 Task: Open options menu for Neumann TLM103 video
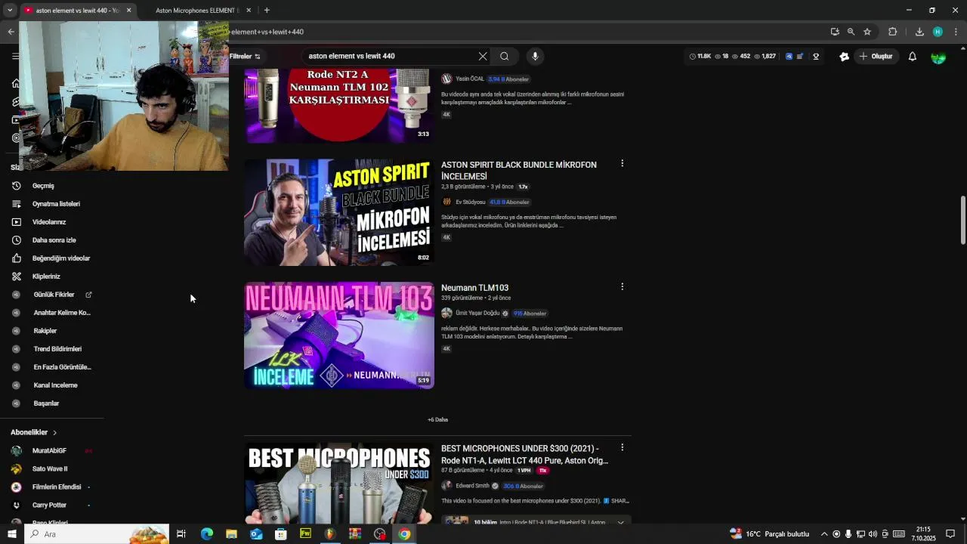[622, 287]
